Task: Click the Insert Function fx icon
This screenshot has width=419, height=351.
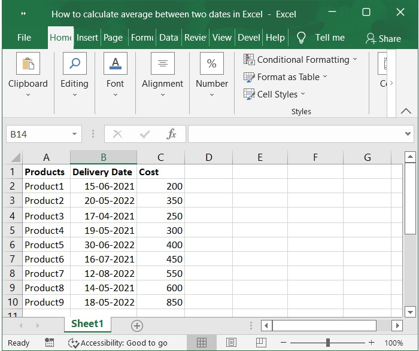Action: click(171, 134)
